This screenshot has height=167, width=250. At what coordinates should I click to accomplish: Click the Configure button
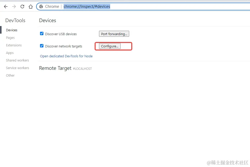(110, 46)
